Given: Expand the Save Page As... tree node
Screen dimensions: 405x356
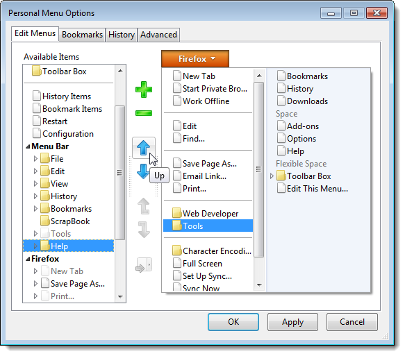Looking at the screenshot, I should pos(35,284).
